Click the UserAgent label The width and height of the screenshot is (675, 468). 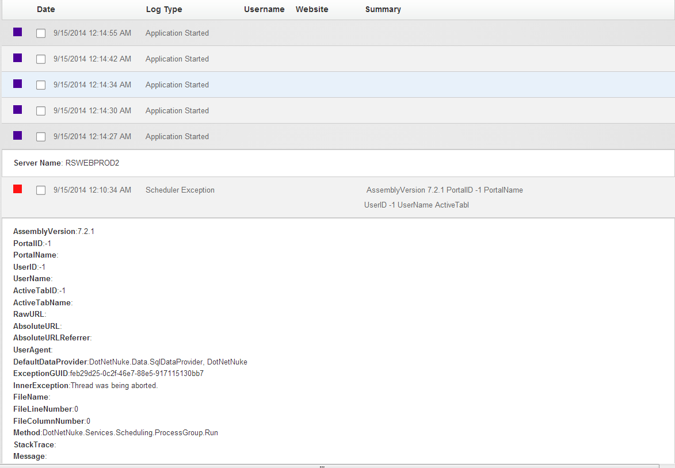click(x=33, y=350)
